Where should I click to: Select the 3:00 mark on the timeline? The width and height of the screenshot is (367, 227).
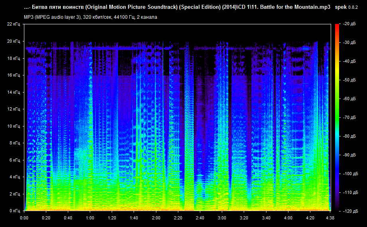tap(222, 218)
